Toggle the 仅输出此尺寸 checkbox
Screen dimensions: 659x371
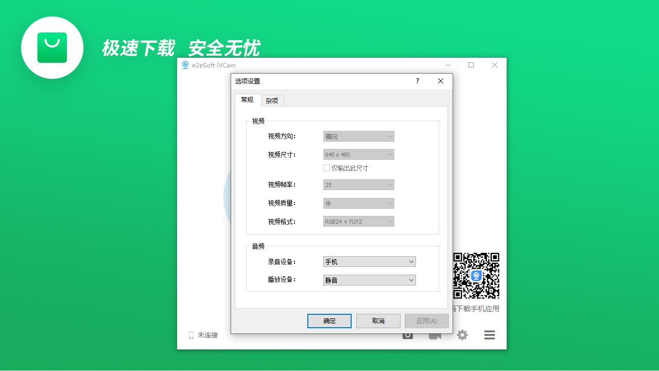tap(326, 168)
